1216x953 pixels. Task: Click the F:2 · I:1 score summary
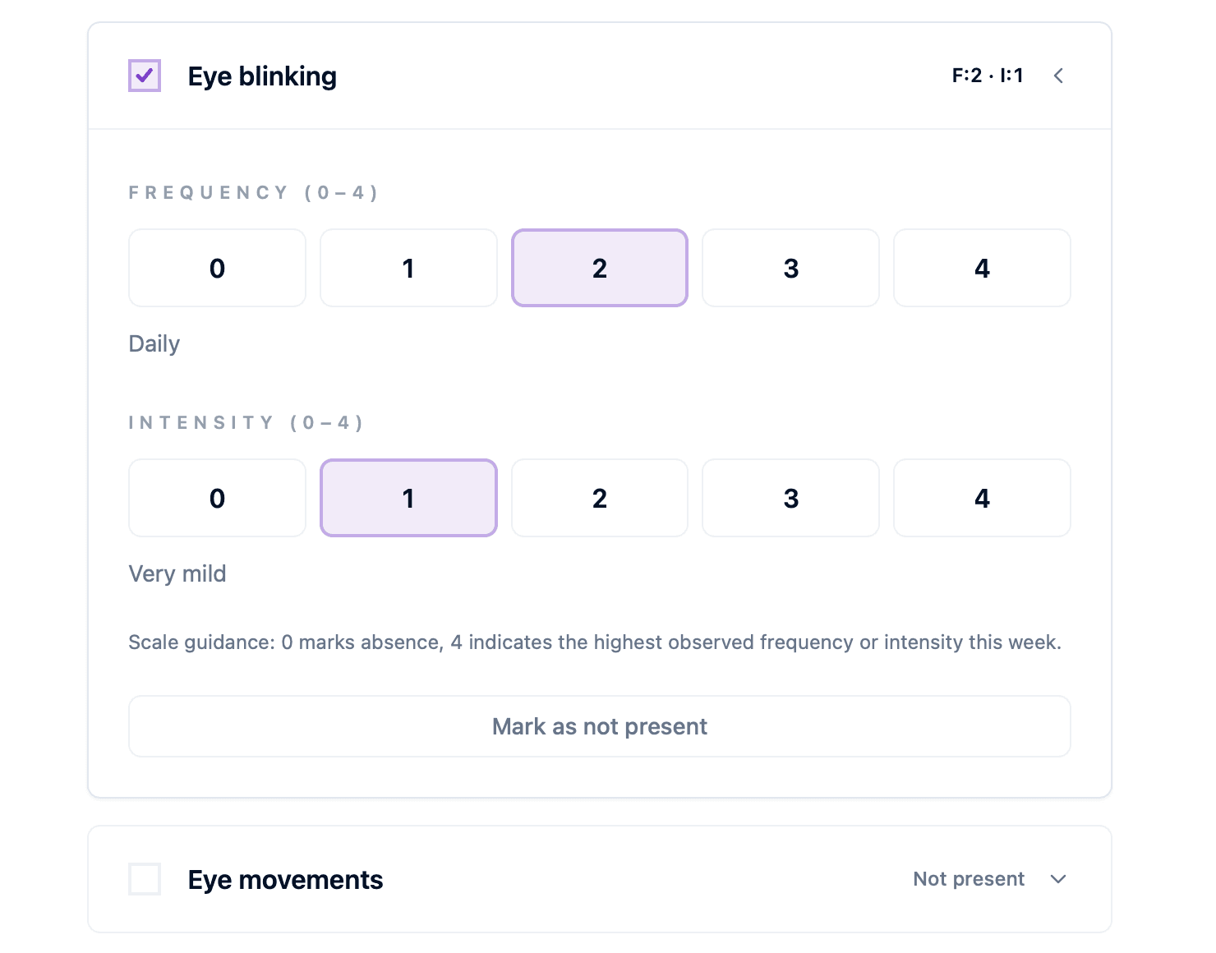[x=988, y=76]
